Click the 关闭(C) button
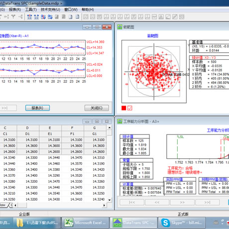This screenshot has width=229, height=229. tap(97, 108)
